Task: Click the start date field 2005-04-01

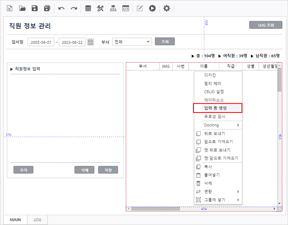Action: pyautogui.click(x=41, y=42)
